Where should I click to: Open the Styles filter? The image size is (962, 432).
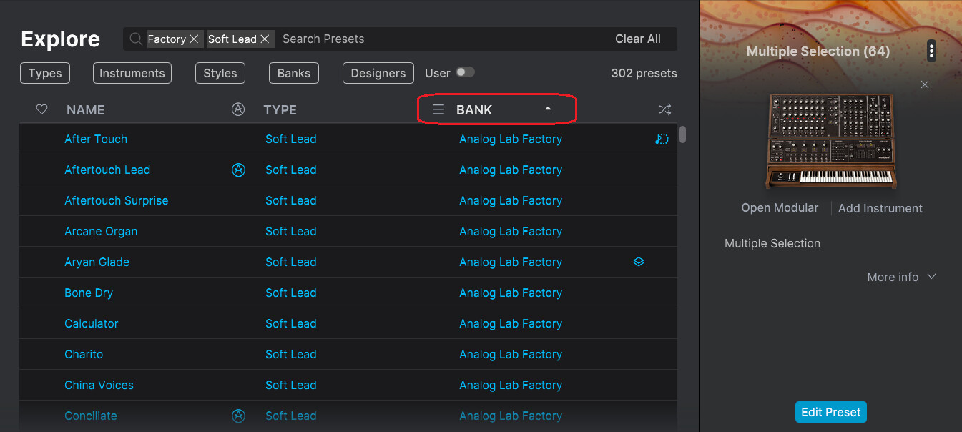pyautogui.click(x=220, y=73)
